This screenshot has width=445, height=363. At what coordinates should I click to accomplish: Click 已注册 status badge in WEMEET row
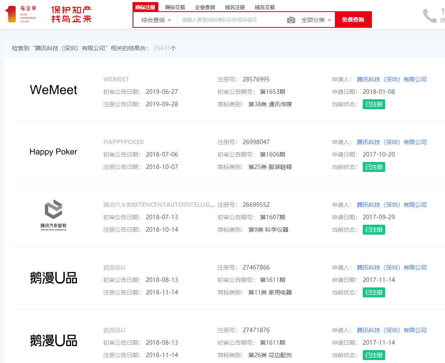pyautogui.click(x=374, y=104)
